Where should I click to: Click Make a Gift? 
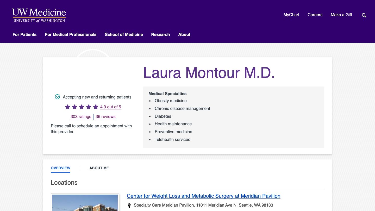pos(341,15)
